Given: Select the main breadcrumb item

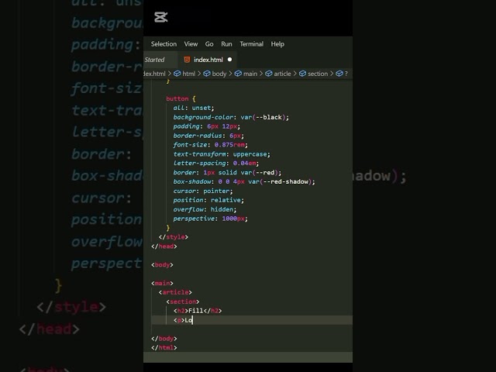Looking at the screenshot, I should click(x=250, y=74).
